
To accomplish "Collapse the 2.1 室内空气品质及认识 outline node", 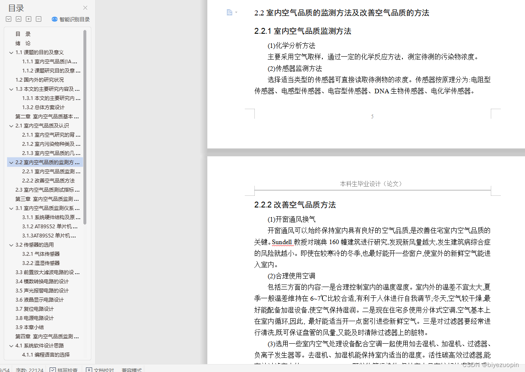I will (x=11, y=126).
